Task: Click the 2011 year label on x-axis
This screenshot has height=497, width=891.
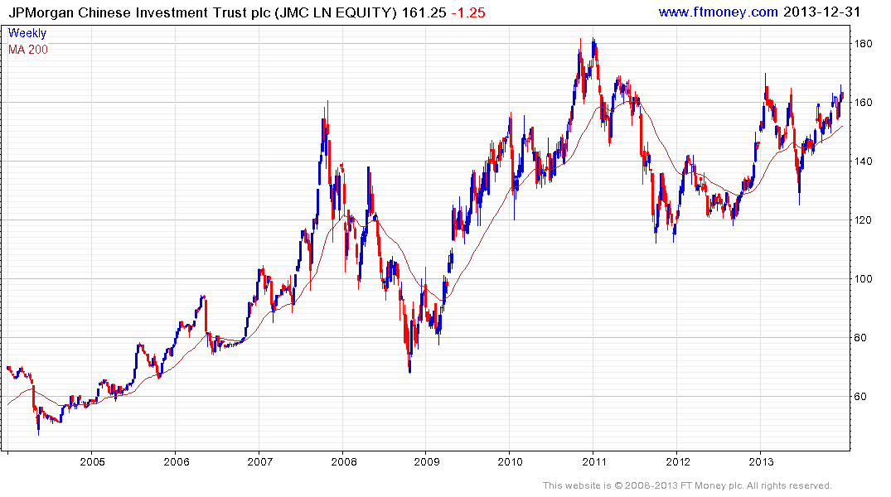Action: click(x=593, y=461)
